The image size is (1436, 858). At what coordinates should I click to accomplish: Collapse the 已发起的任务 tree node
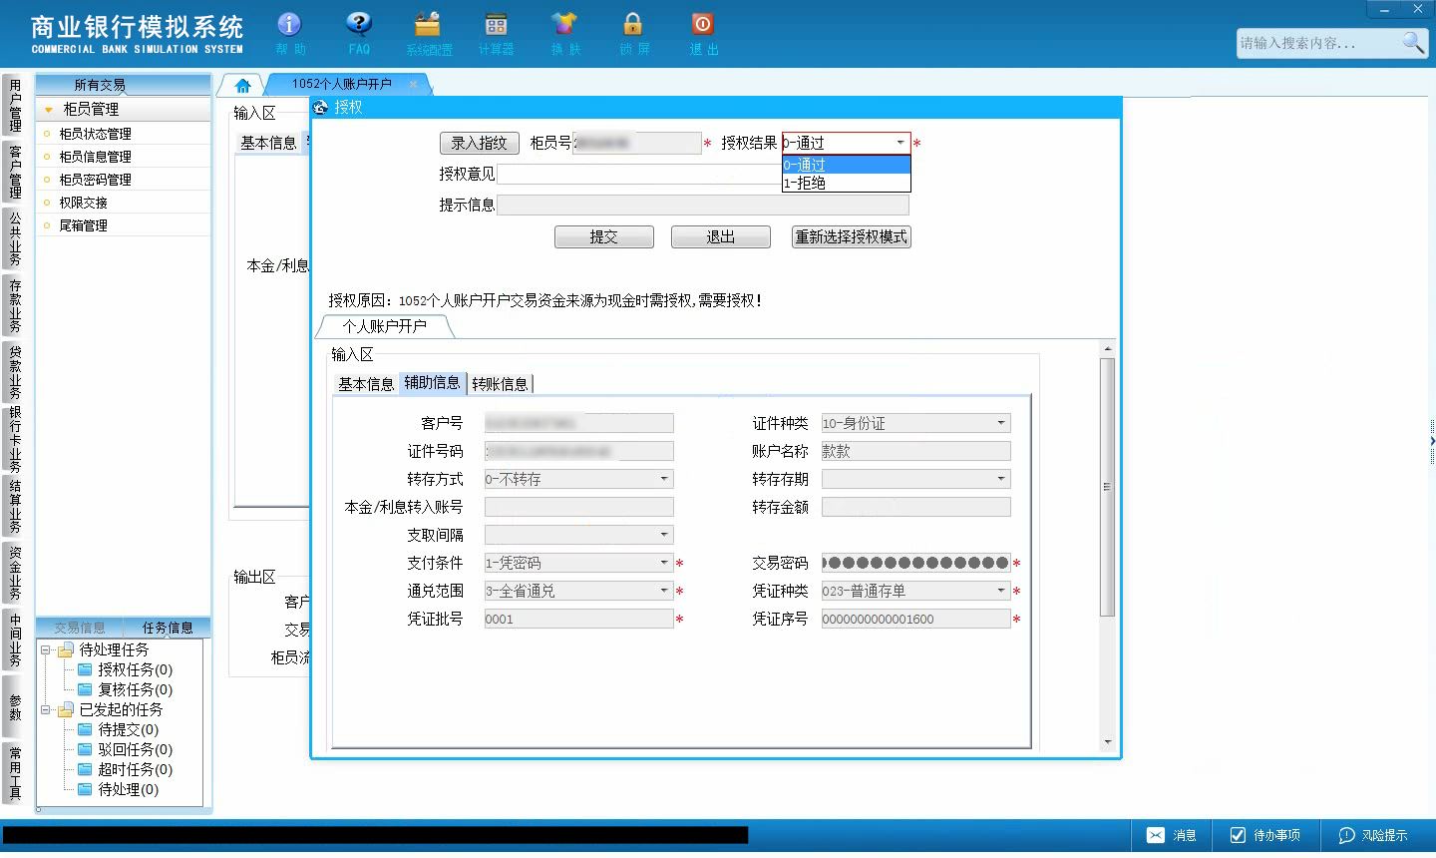click(45, 710)
